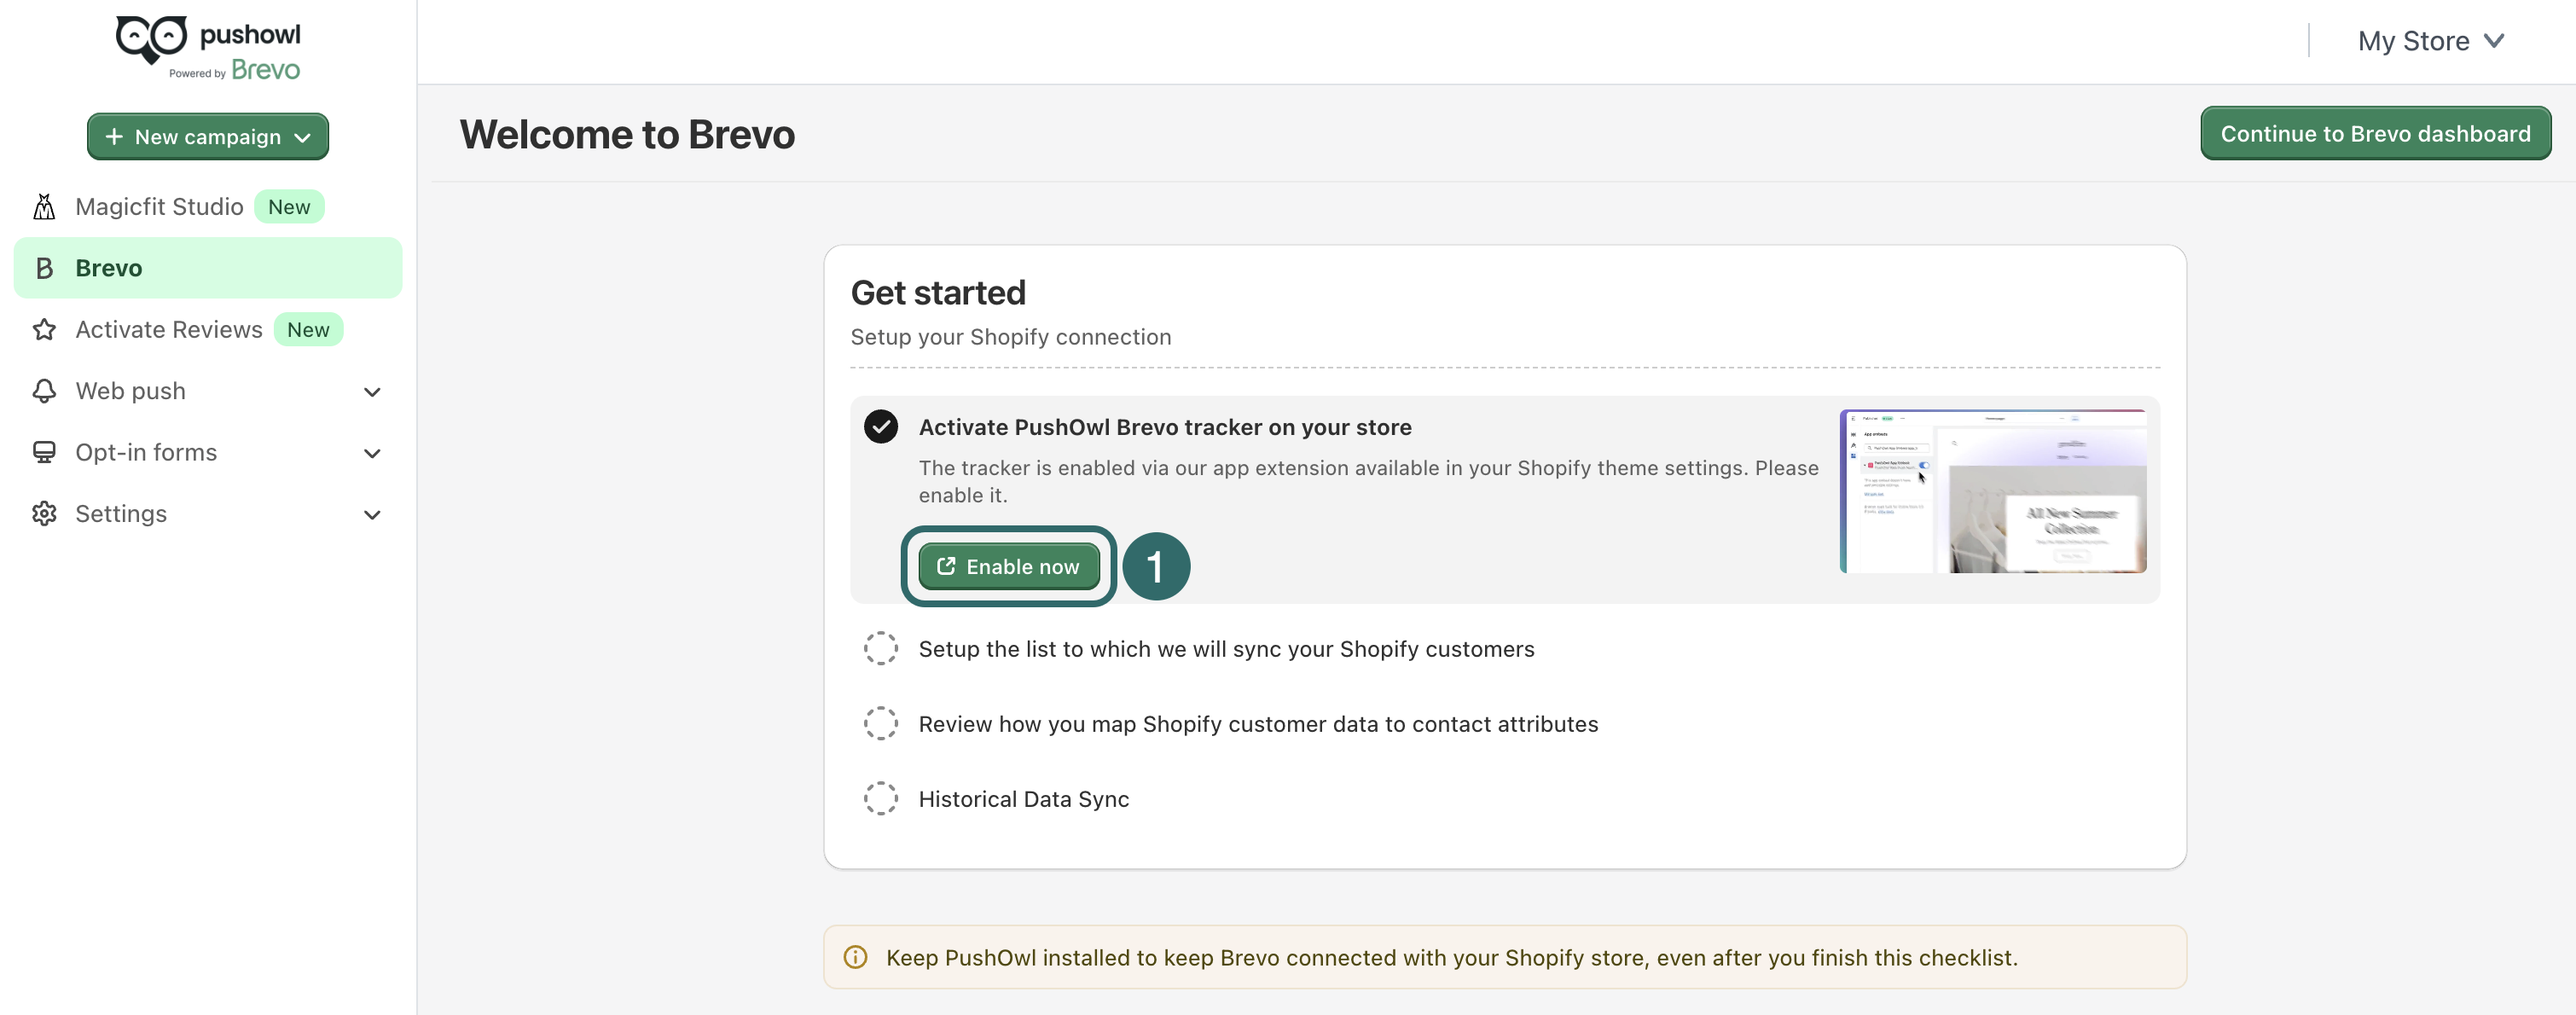Check the Shopify customers list sync step
The width and height of the screenshot is (2576, 1015).
click(880, 648)
